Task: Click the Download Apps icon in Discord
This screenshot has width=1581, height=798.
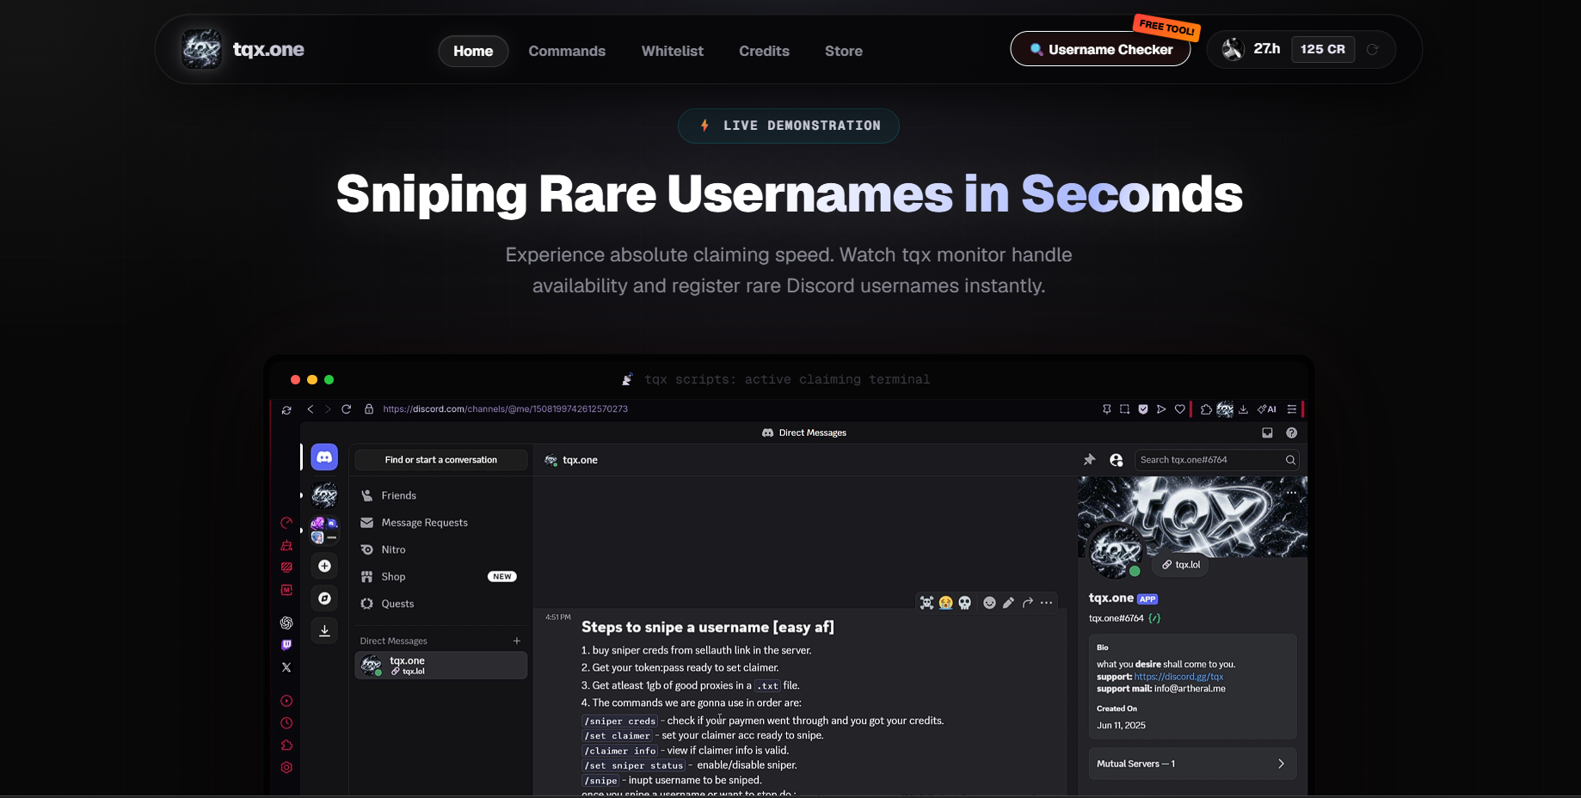Action: [324, 630]
